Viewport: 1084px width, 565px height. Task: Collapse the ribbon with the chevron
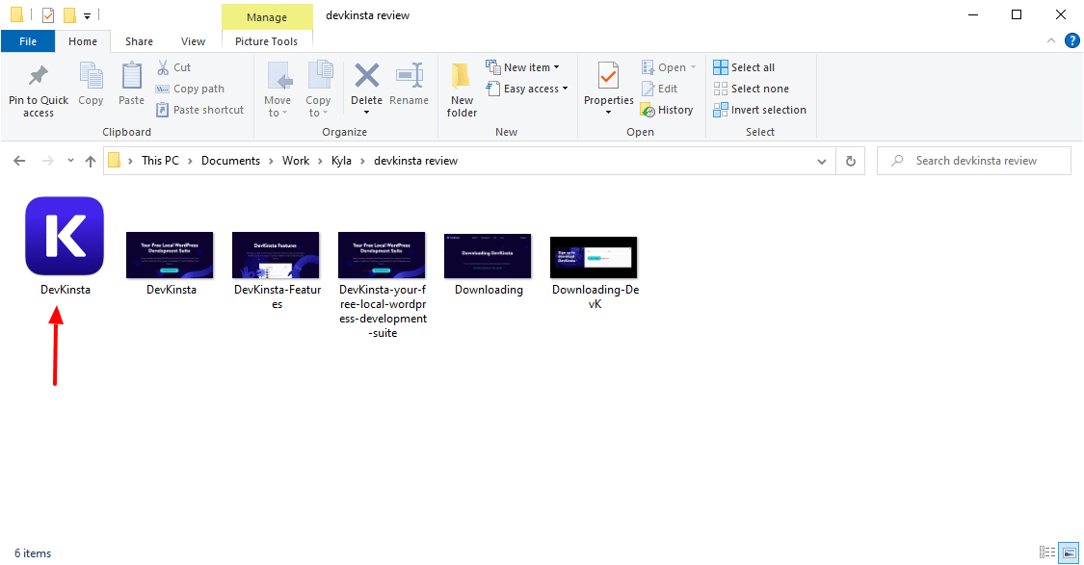[x=1051, y=40]
